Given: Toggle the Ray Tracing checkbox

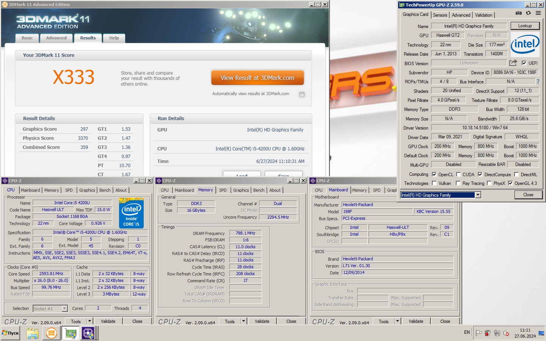Looking at the screenshot, I should 458,183.
